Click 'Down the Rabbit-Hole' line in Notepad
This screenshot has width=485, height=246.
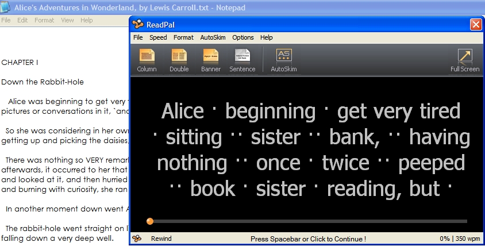43,82
